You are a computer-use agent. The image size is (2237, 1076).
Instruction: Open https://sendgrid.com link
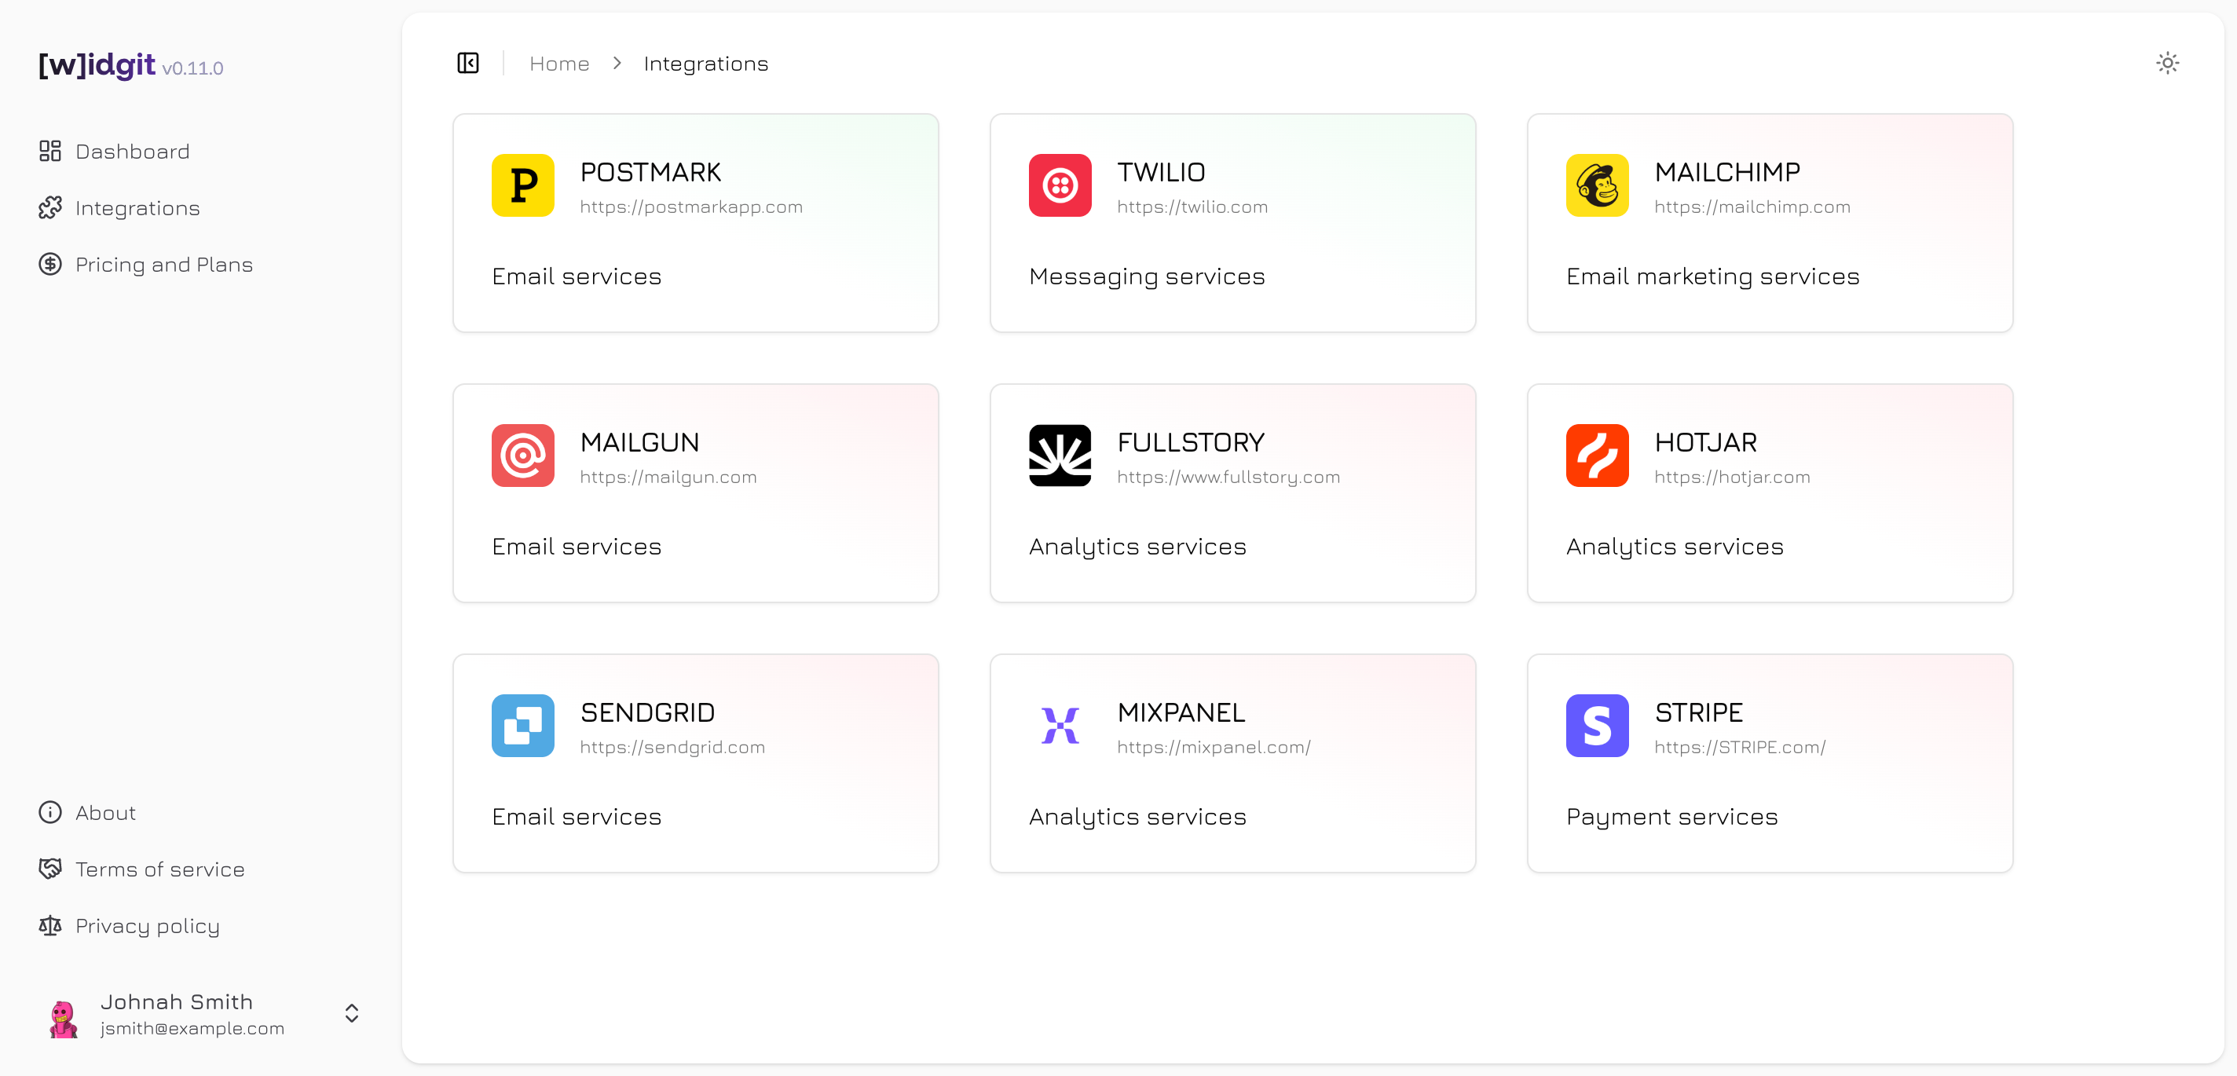coord(673,747)
